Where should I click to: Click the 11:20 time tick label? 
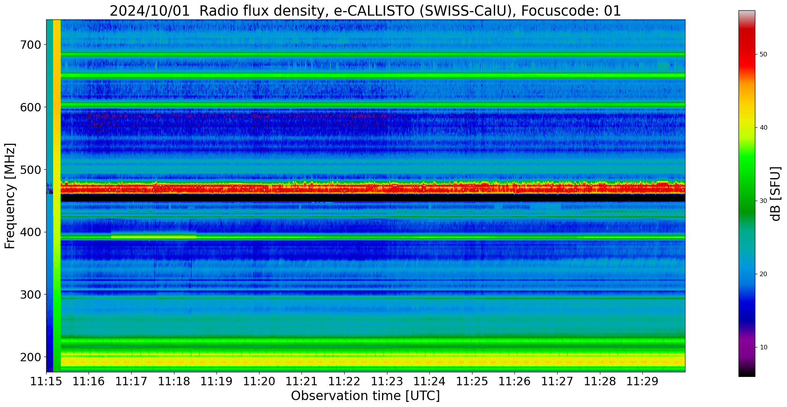pos(260,382)
